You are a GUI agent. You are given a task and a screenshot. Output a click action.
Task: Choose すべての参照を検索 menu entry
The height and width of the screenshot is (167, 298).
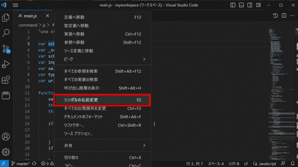click(x=102, y=71)
